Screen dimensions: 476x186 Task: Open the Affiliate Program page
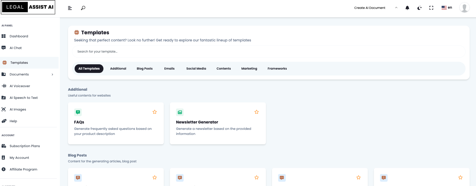click(x=23, y=169)
